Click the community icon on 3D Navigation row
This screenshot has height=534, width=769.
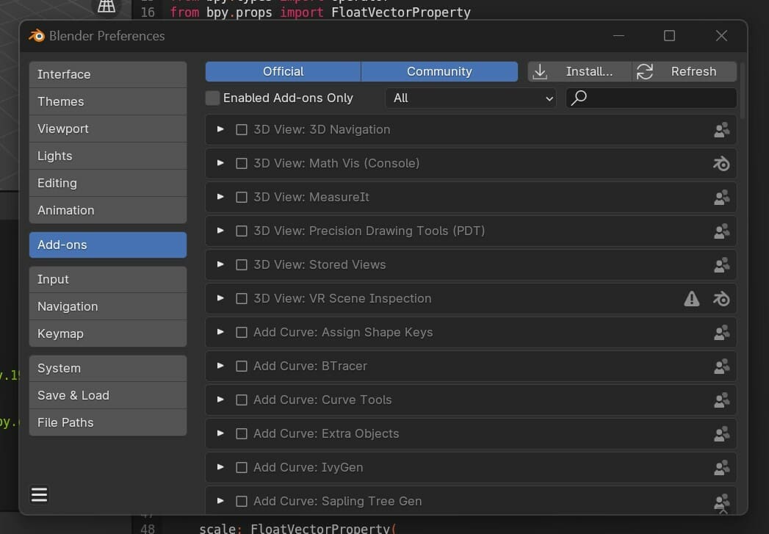pos(721,130)
